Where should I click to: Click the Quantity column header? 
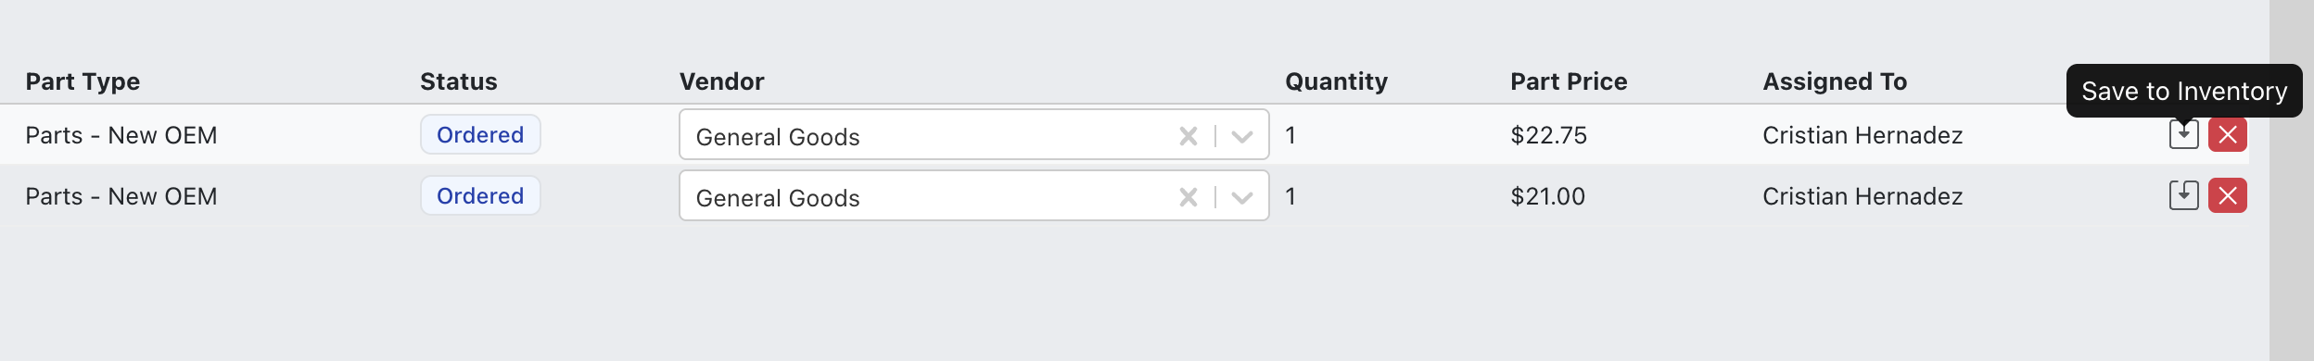1336,81
